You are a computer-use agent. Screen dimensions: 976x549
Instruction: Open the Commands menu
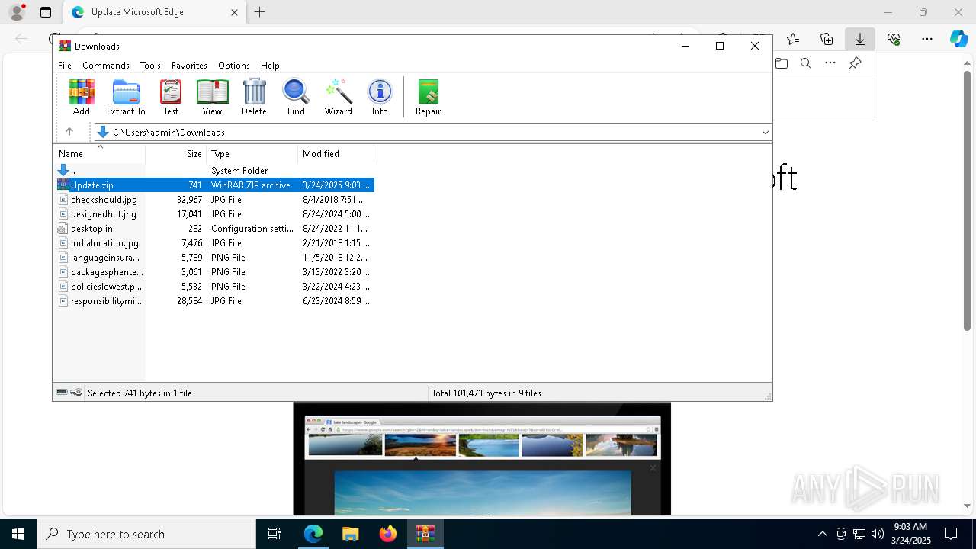coord(106,66)
